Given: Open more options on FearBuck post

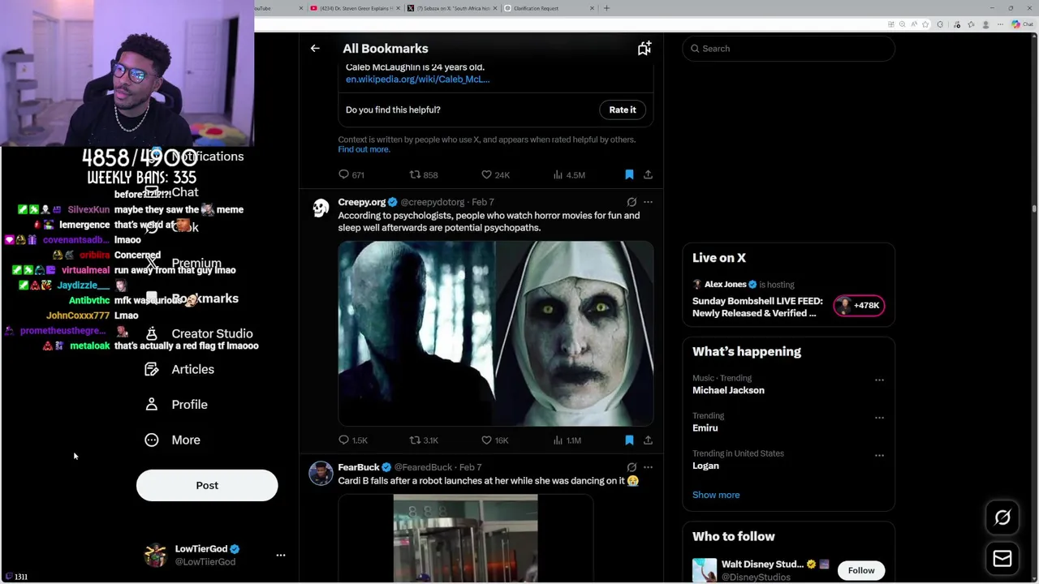Looking at the screenshot, I should (648, 467).
